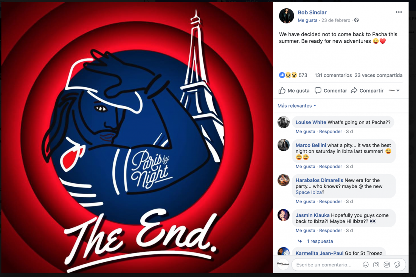Image resolution: width=416 pixels, height=277 pixels.
Task: Open sticker picker in comment box
Action: [x=397, y=265]
